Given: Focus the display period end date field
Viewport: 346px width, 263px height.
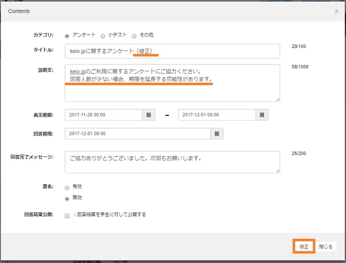Looking at the screenshot, I should click(x=216, y=114).
